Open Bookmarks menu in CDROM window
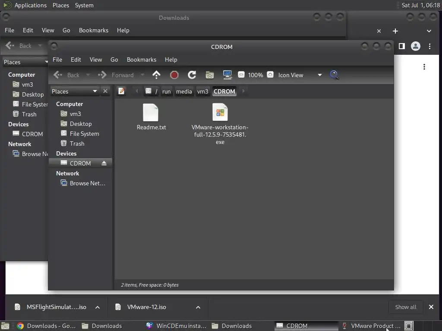 pos(142,59)
